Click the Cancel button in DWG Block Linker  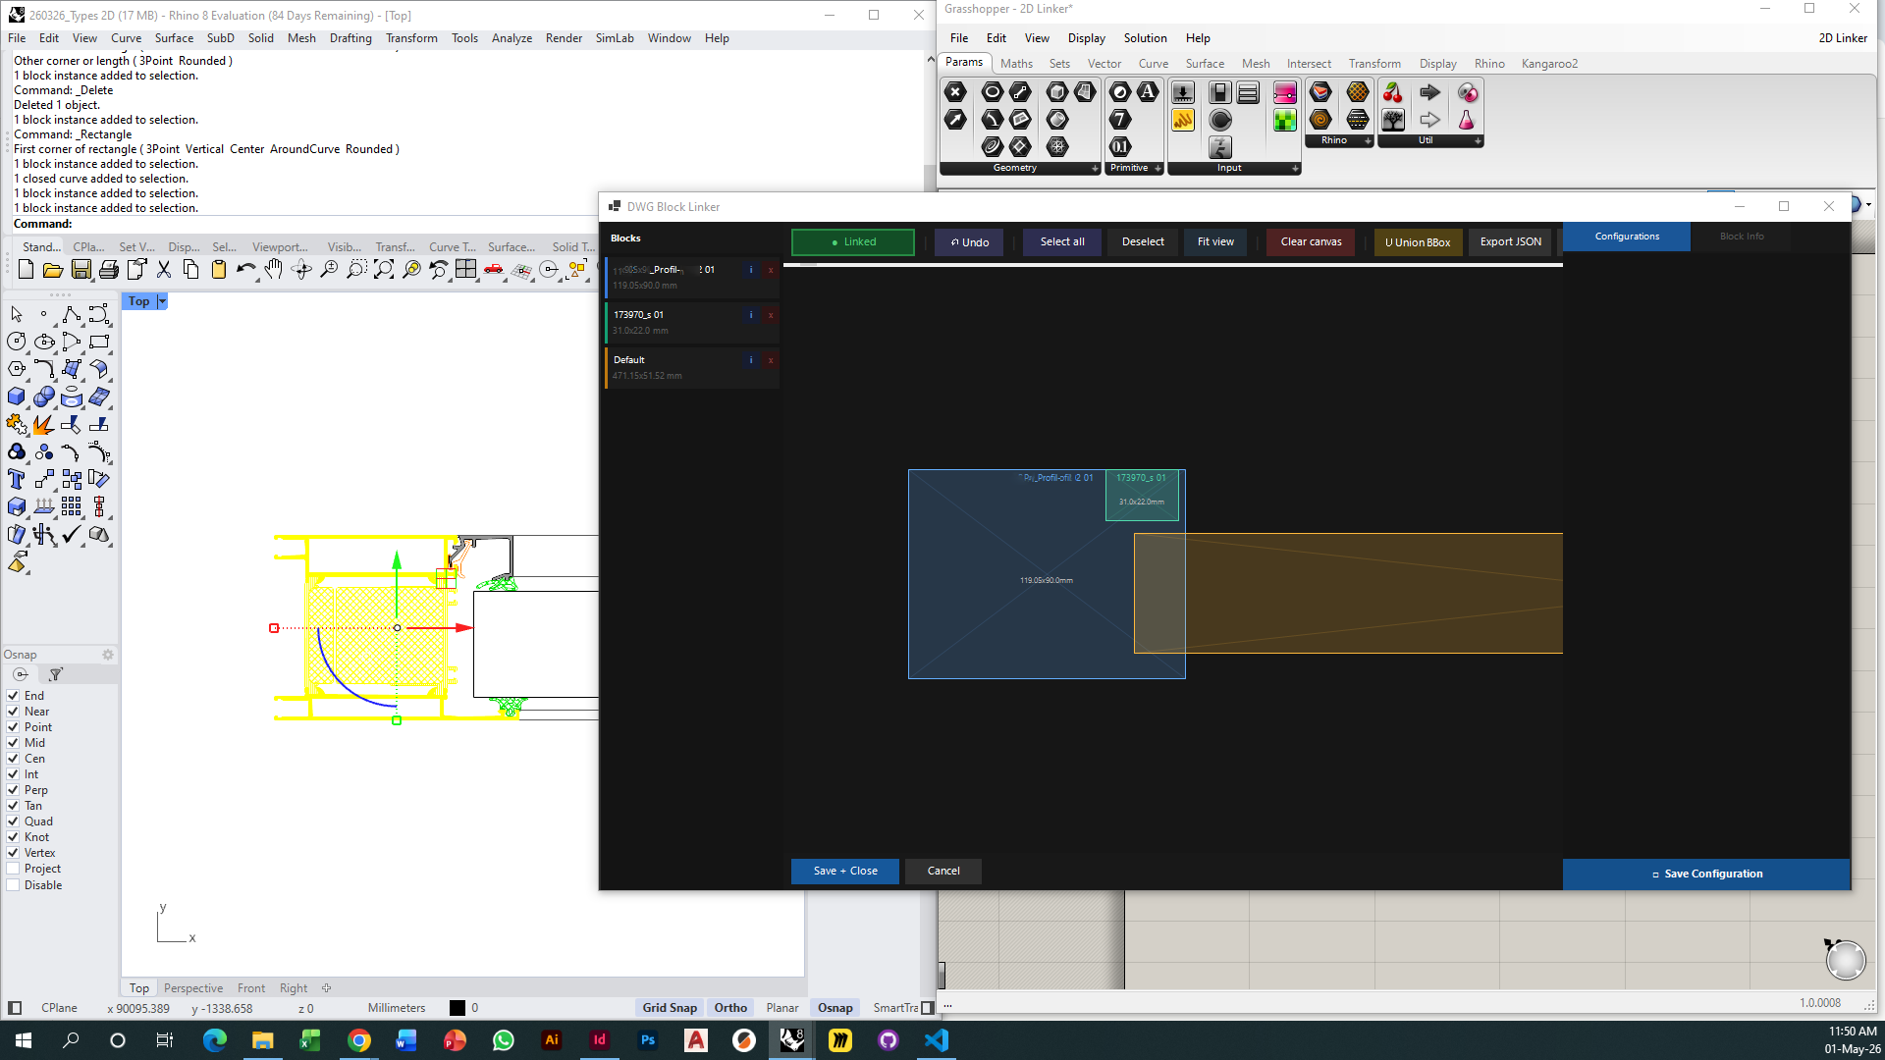943,872
